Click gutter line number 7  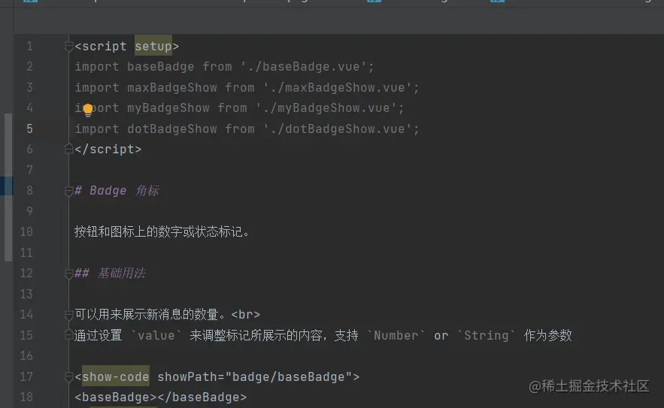(29, 170)
